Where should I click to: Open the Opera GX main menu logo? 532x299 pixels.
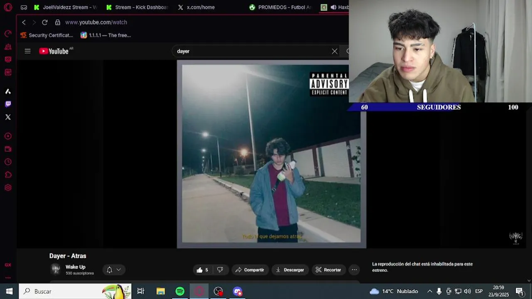pos(8,7)
